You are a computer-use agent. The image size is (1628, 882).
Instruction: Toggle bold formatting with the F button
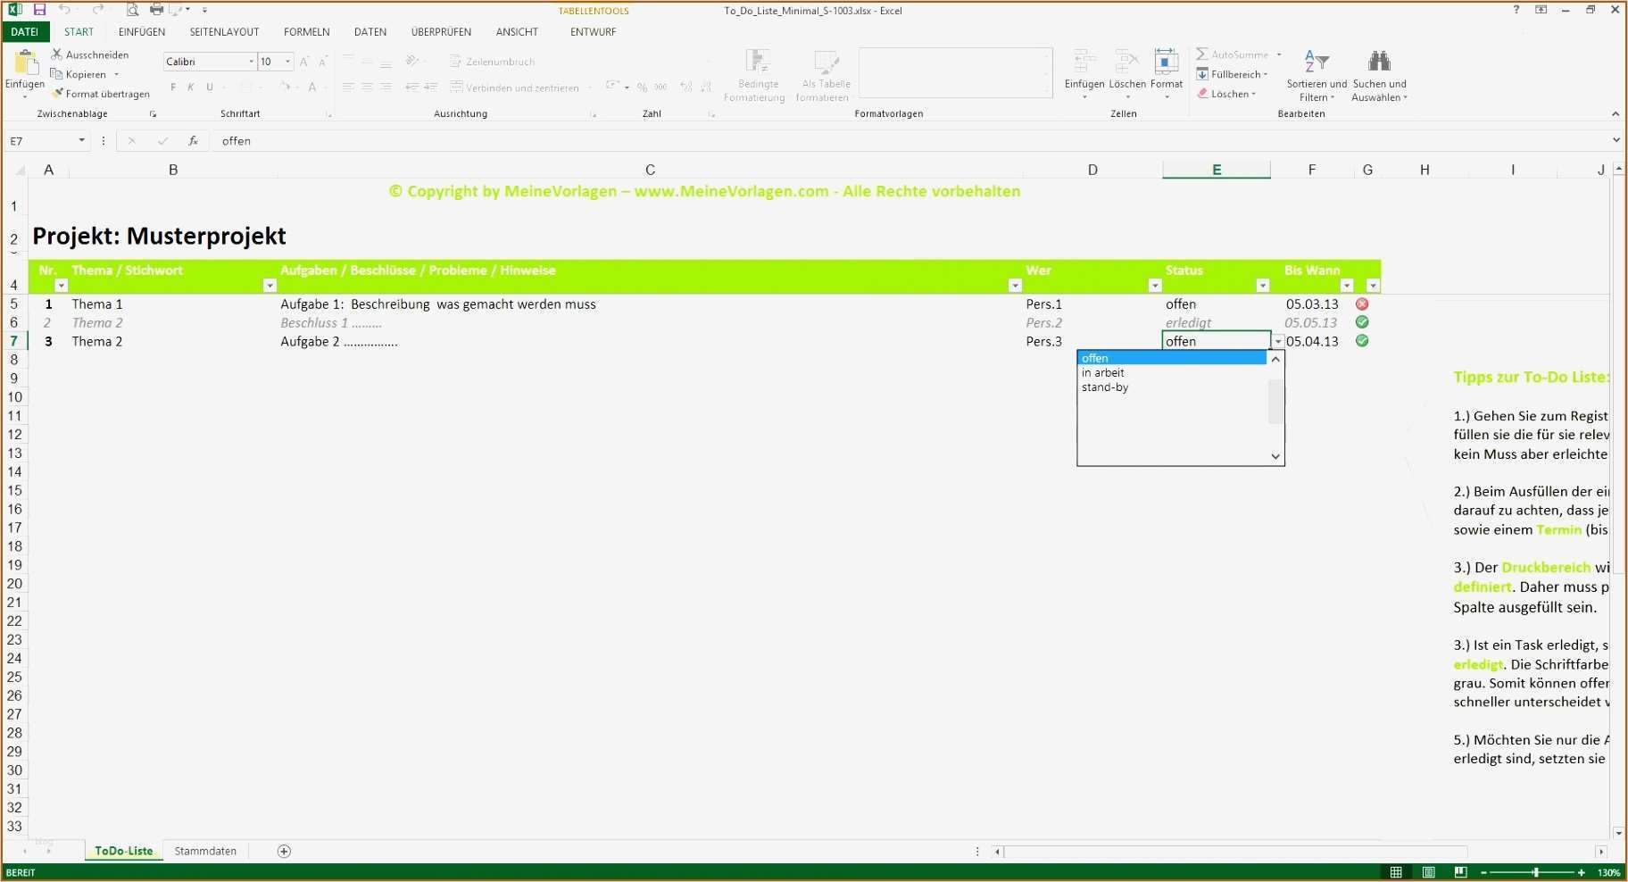pyautogui.click(x=173, y=87)
